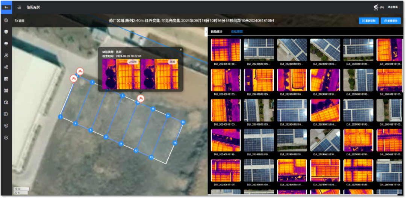Click the home icon in left sidebar
The image size is (406, 198).
[x=6, y=20]
